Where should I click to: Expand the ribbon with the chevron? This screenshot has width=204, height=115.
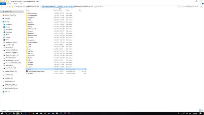click(200, 4)
